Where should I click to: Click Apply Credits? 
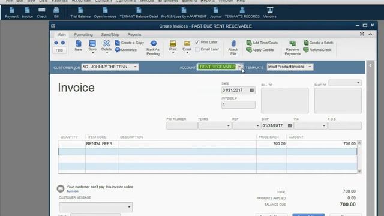coord(260,50)
